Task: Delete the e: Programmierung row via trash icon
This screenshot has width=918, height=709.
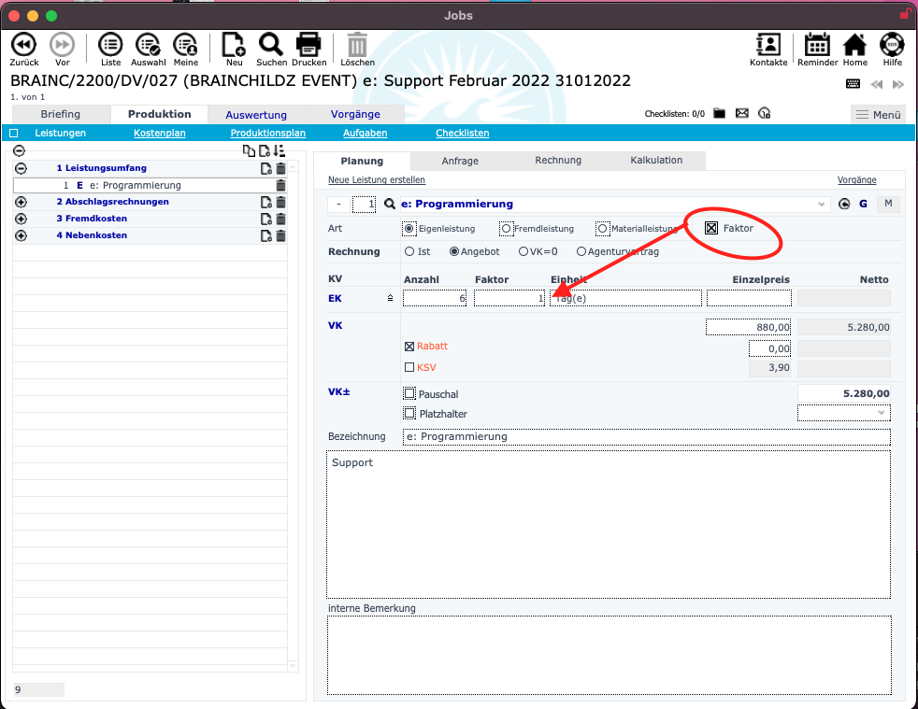Action: pos(280,186)
